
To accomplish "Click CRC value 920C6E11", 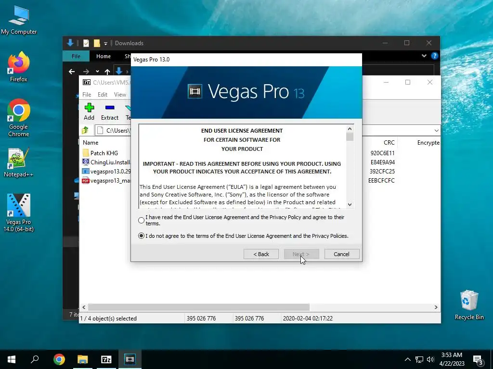I will (x=382, y=153).
